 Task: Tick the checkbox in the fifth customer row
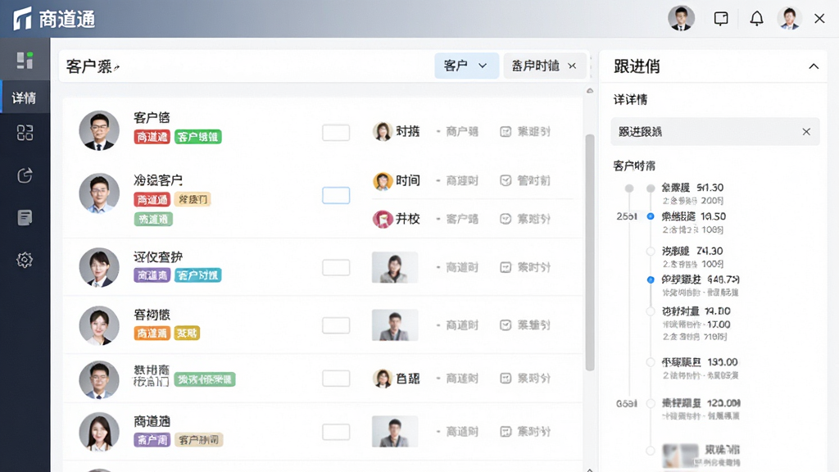(336, 379)
